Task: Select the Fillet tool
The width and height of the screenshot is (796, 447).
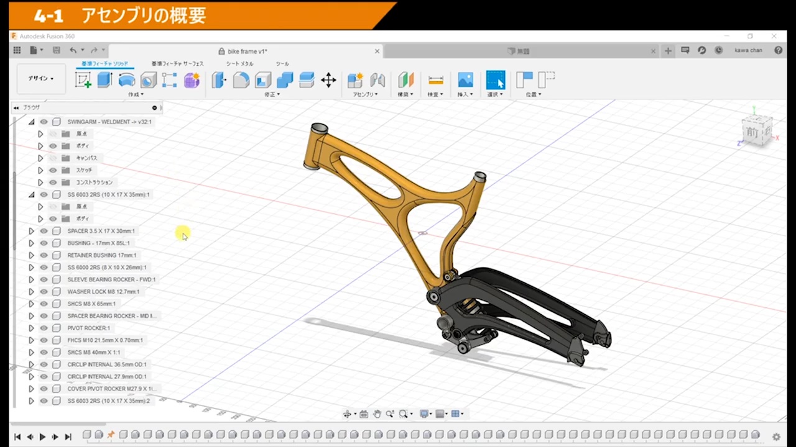Action: (241, 80)
